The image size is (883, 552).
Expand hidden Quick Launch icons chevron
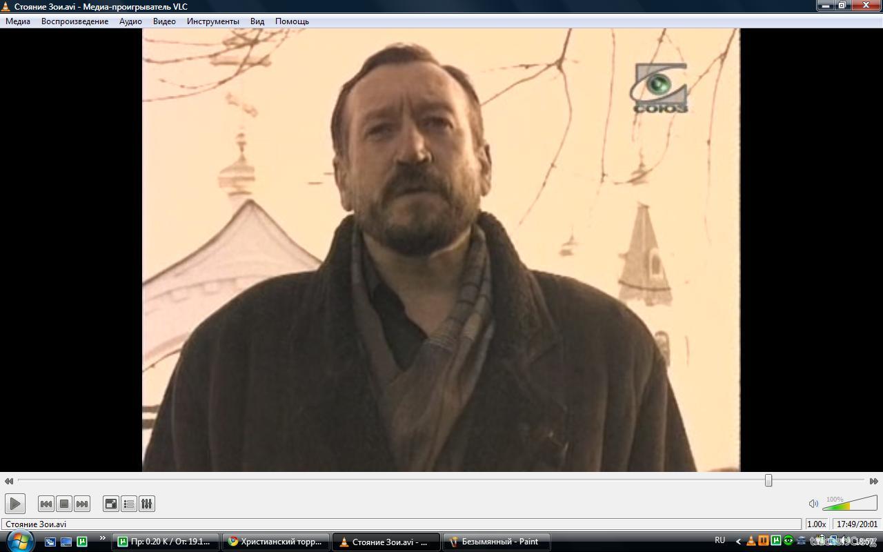coord(103,538)
